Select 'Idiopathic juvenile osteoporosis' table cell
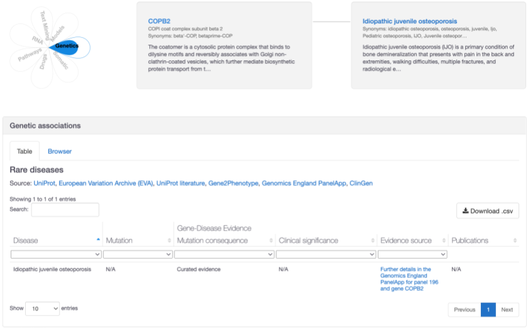 [52, 270]
